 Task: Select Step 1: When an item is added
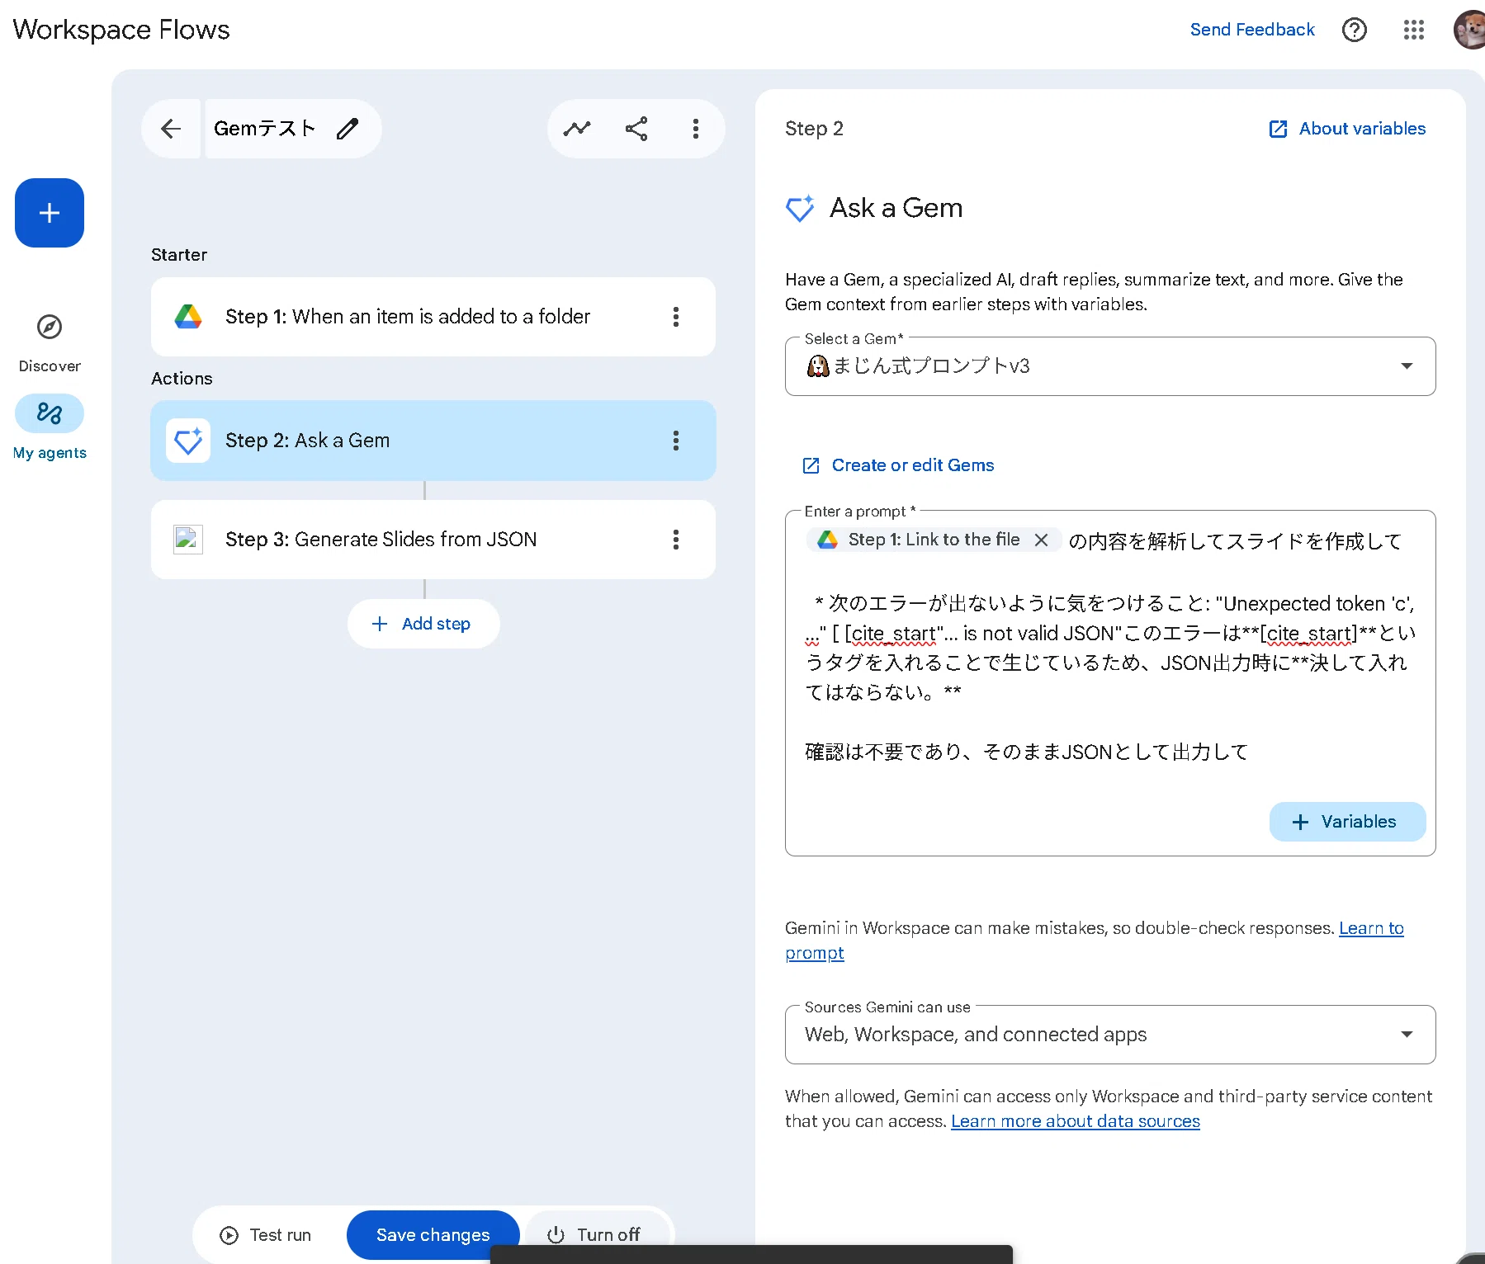coord(433,317)
